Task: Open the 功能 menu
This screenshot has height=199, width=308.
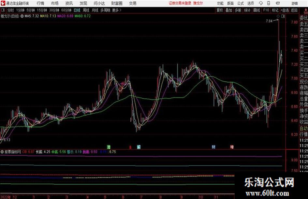Action: [x=220, y=3]
